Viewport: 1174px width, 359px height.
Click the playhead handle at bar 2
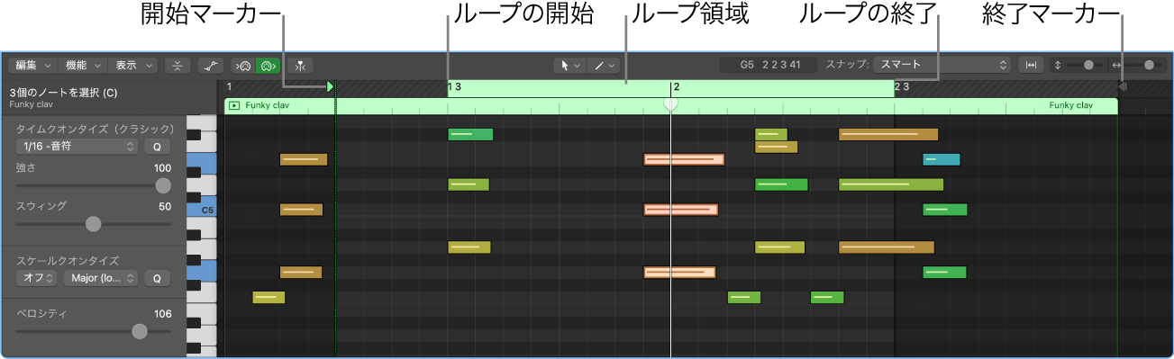[670, 104]
